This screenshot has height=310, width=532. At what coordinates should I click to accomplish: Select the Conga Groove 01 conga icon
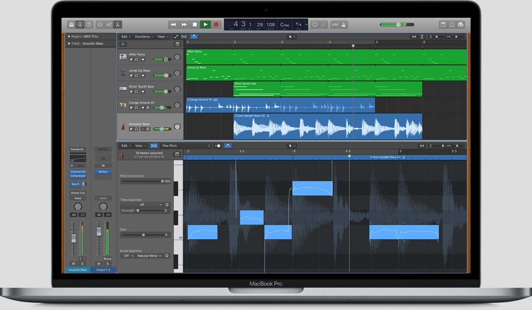point(123,105)
